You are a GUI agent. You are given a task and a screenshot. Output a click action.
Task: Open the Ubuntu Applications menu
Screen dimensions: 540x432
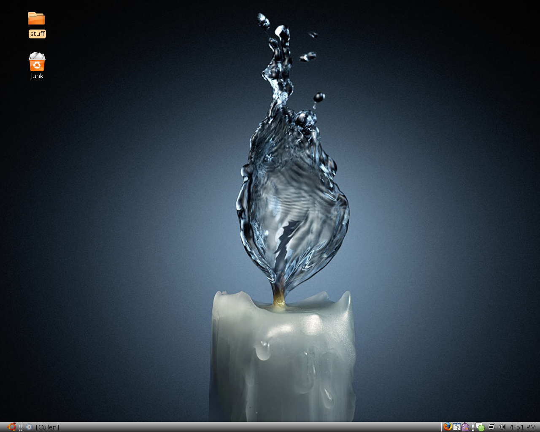(11, 427)
